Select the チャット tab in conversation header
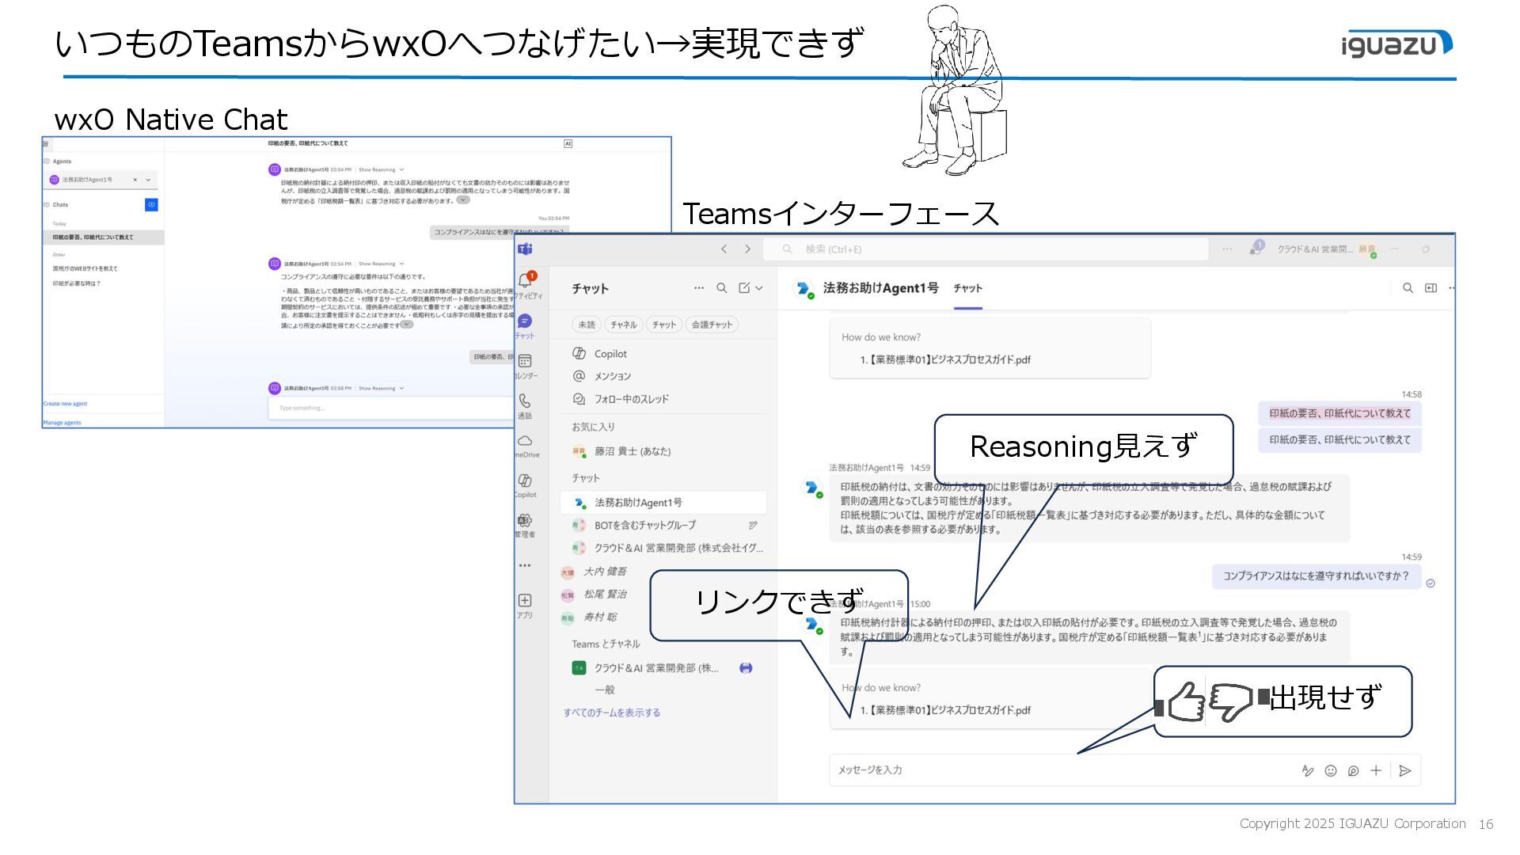Screen dimensions: 1520x855 tap(967, 289)
